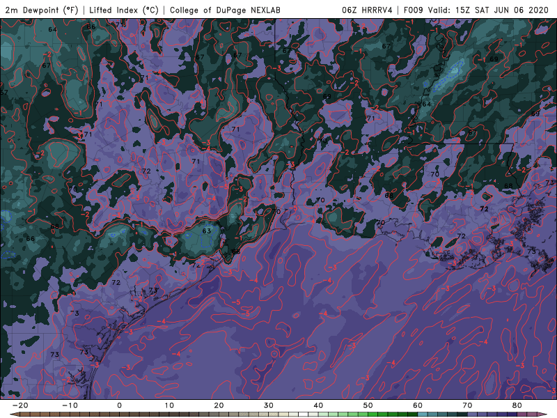Click the '-20' tick label on the color scale
Viewport: 557px width, 418px height.
[20, 405]
